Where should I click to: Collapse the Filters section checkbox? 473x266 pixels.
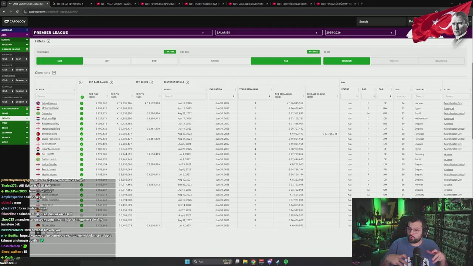point(48,41)
